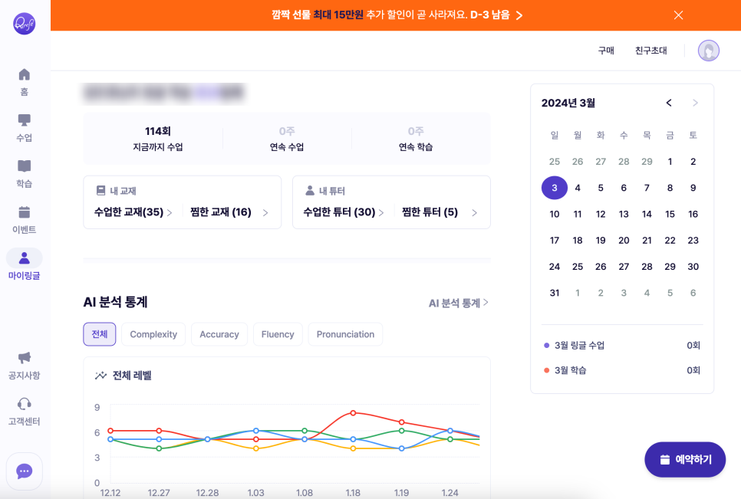
Task: Click the 내 튜터 person icon
Action: click(x=310, y=191)
